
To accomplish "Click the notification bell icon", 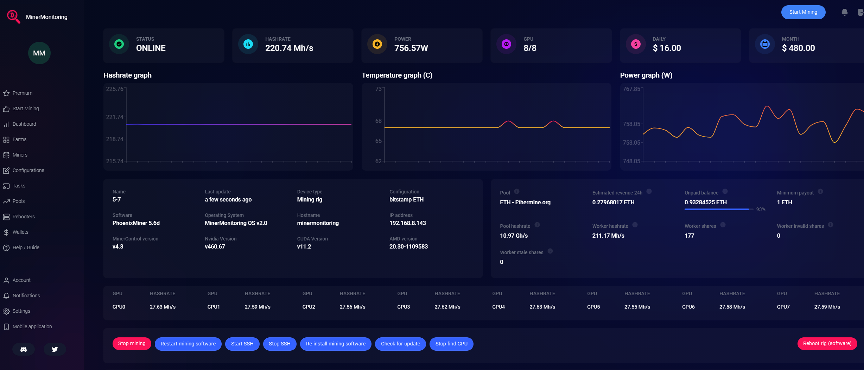I will [844, 12].
